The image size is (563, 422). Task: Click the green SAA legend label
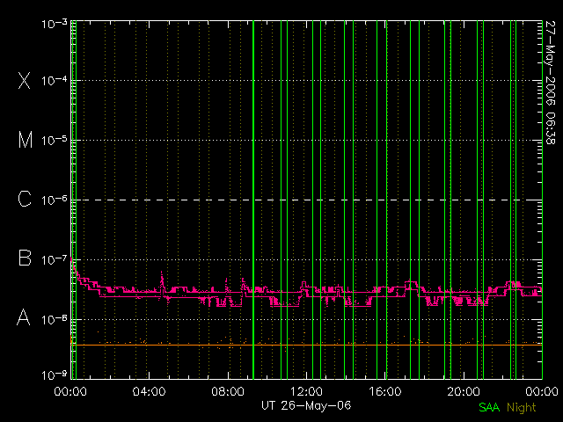(x=489, y=407)
